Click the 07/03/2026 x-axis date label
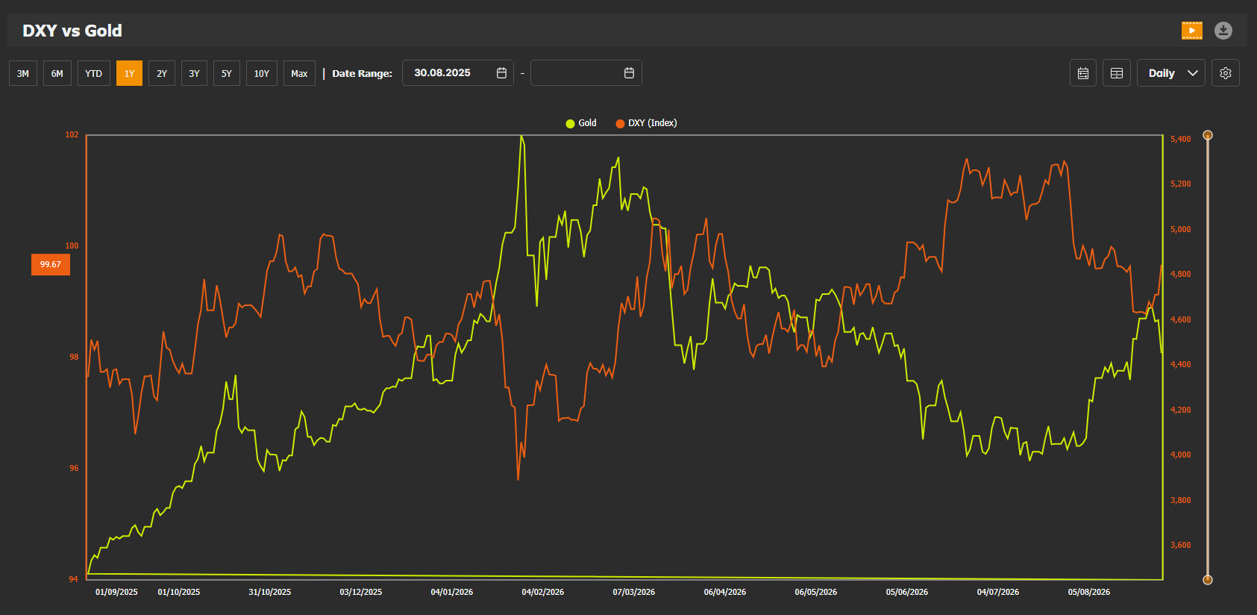The height and width of the screenshot is (615, 1257). (634, 592)
